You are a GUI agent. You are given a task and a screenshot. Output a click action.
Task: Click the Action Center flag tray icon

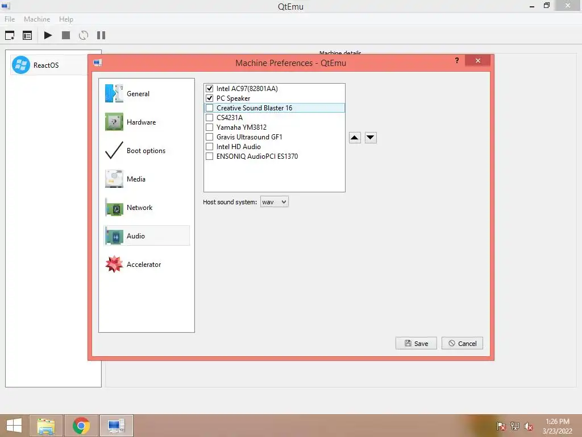pos(501,426)
